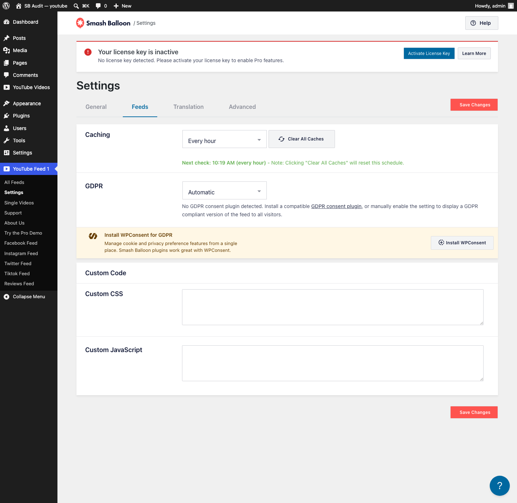
Task: Click the Smash Balloon logo
Action: 103,23
